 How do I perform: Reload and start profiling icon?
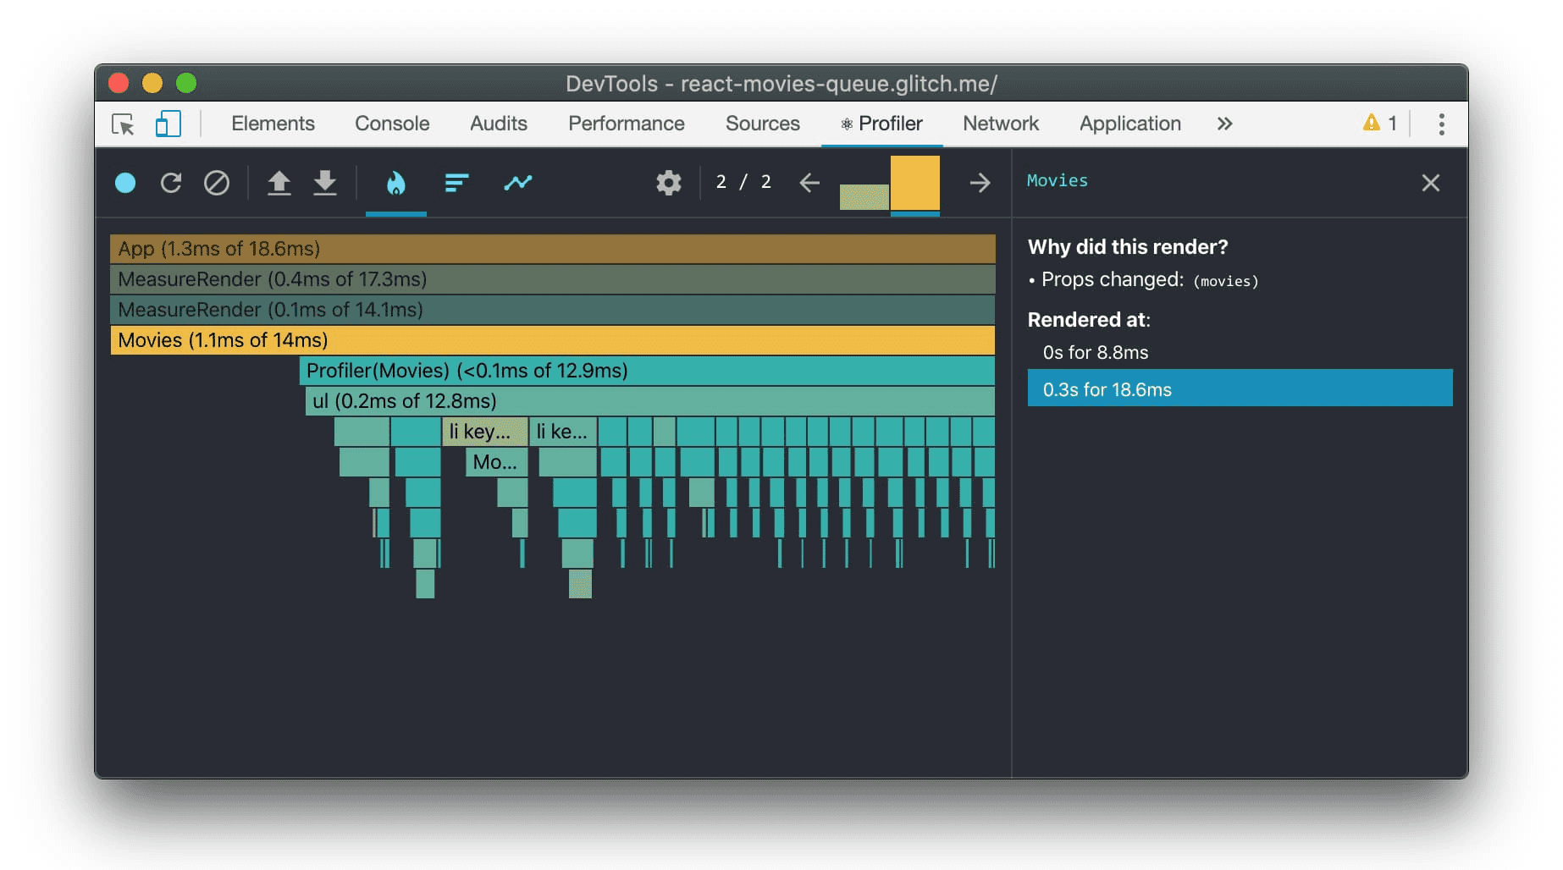tap(171, 183)
